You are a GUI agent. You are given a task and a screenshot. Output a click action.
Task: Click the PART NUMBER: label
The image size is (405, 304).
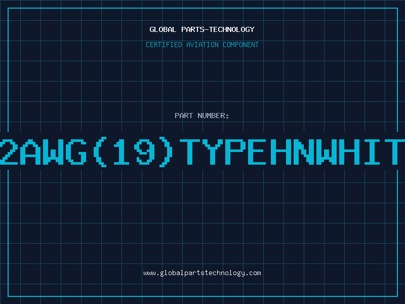coord(202,116)
